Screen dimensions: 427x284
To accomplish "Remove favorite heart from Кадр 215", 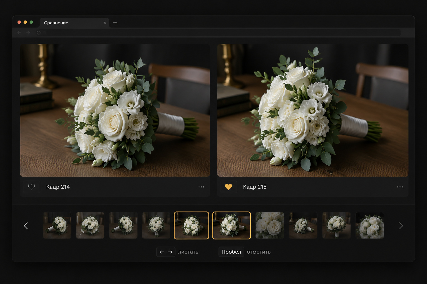I will (229, 187).
